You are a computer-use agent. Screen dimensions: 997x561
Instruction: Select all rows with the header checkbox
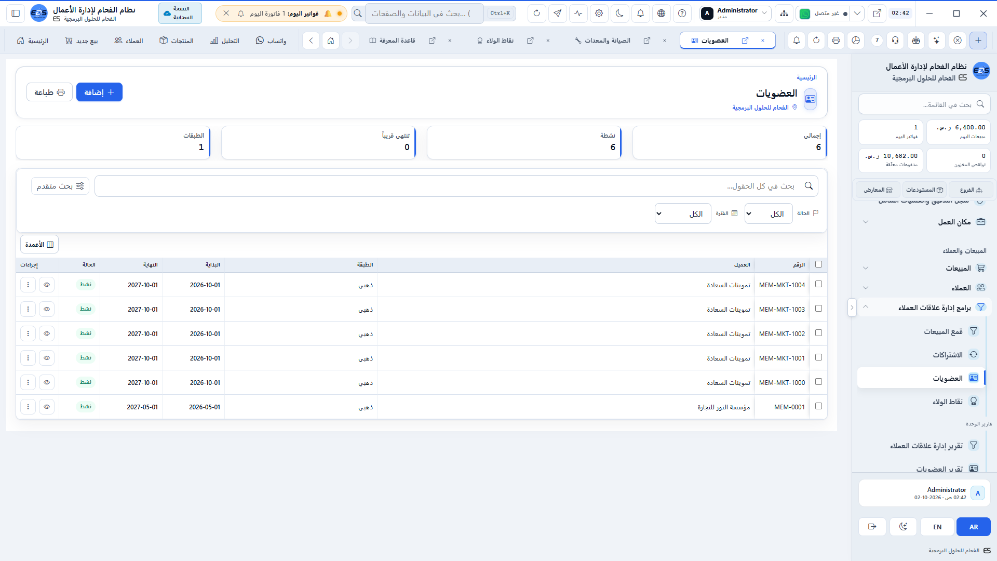point(819,264)
